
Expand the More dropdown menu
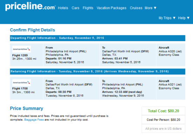(x=151, y=8)
